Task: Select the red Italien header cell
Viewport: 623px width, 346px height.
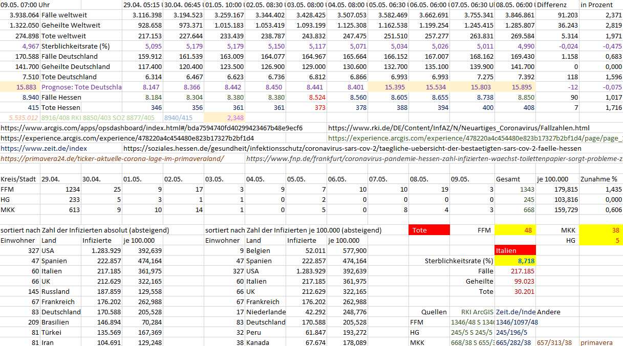Action: (x=515, y=250)
